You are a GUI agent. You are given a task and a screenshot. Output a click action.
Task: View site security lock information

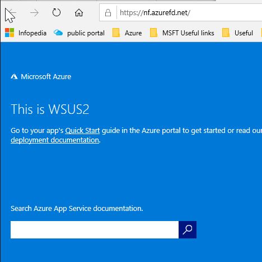point(108,13)
